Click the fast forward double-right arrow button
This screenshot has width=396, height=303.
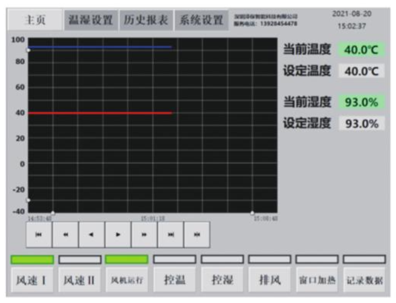click(144, 235)
